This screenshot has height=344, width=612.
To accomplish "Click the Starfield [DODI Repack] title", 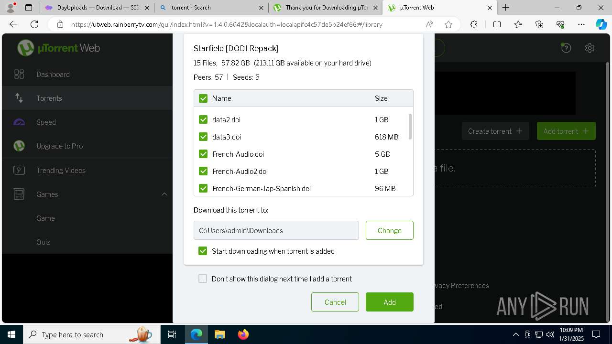I will point(236,48).
